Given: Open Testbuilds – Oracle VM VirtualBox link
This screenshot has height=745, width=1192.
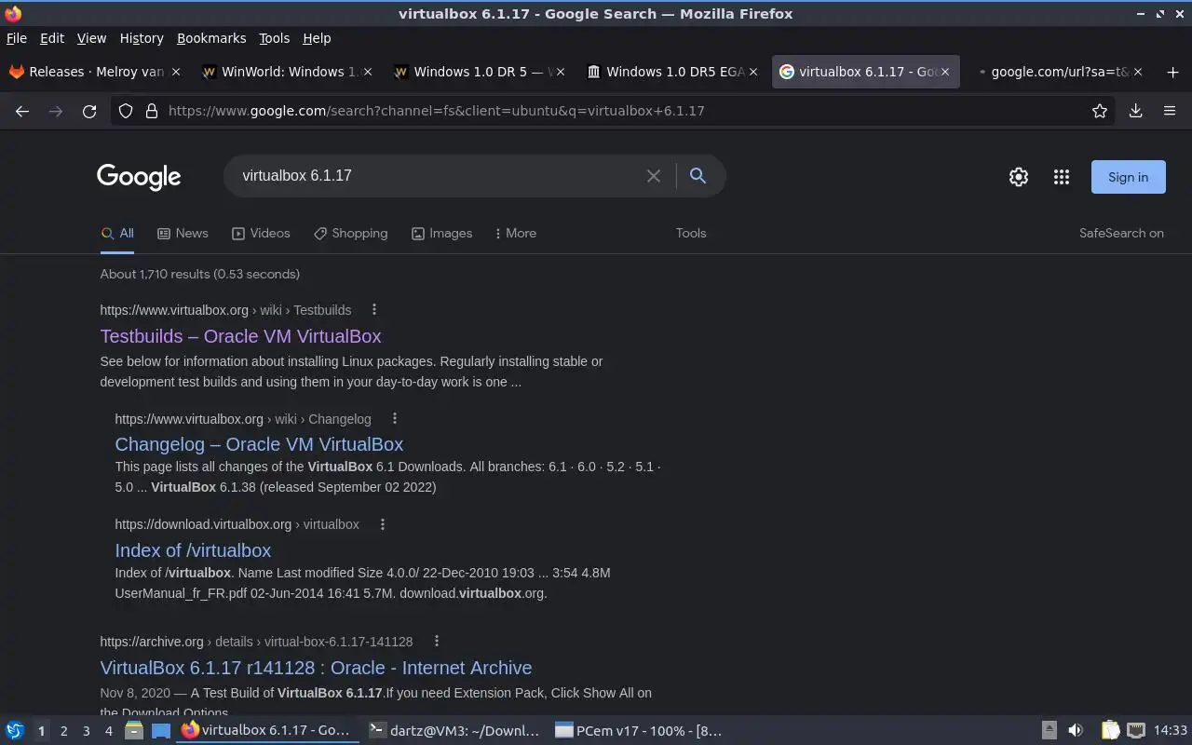Looking at the screenshot, I should pyautogui.click(x=240, y=336).
